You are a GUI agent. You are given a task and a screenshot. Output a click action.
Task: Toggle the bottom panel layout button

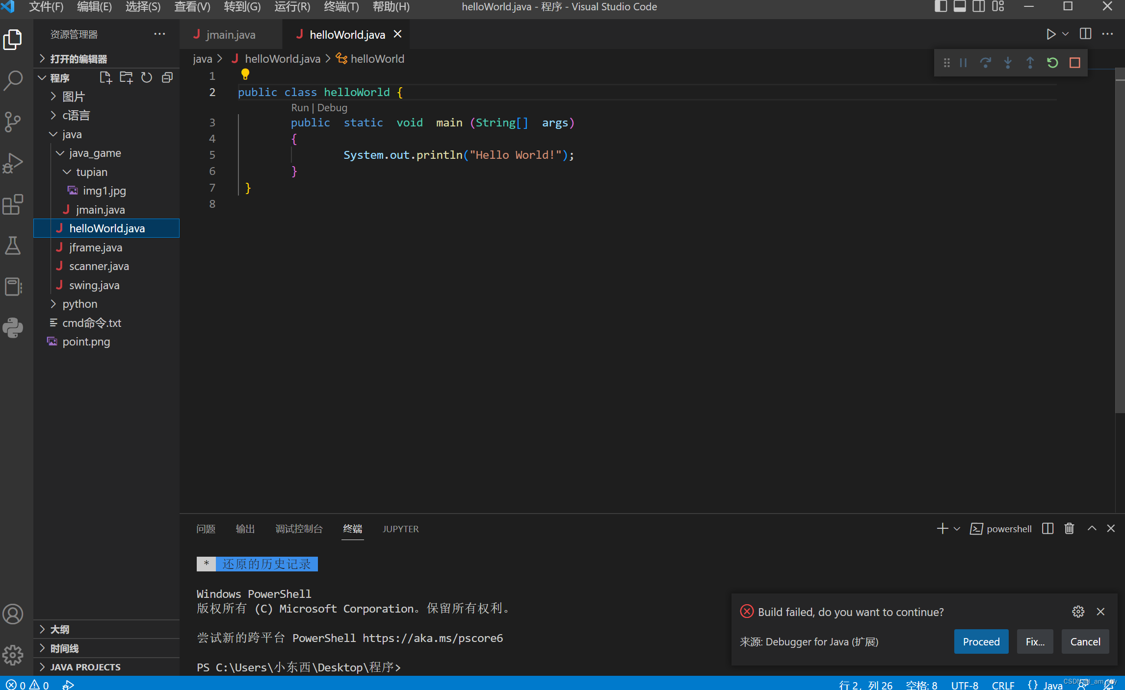tap(959, 7)
